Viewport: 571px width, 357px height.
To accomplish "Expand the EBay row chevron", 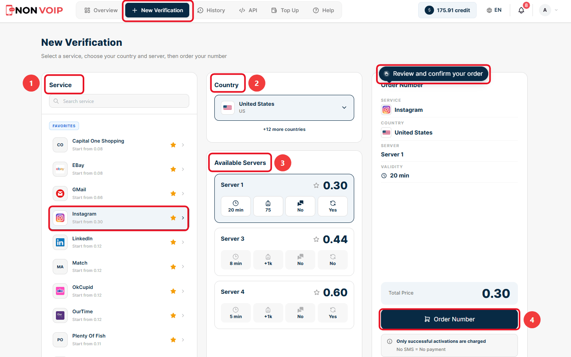I will click(183, 169).
